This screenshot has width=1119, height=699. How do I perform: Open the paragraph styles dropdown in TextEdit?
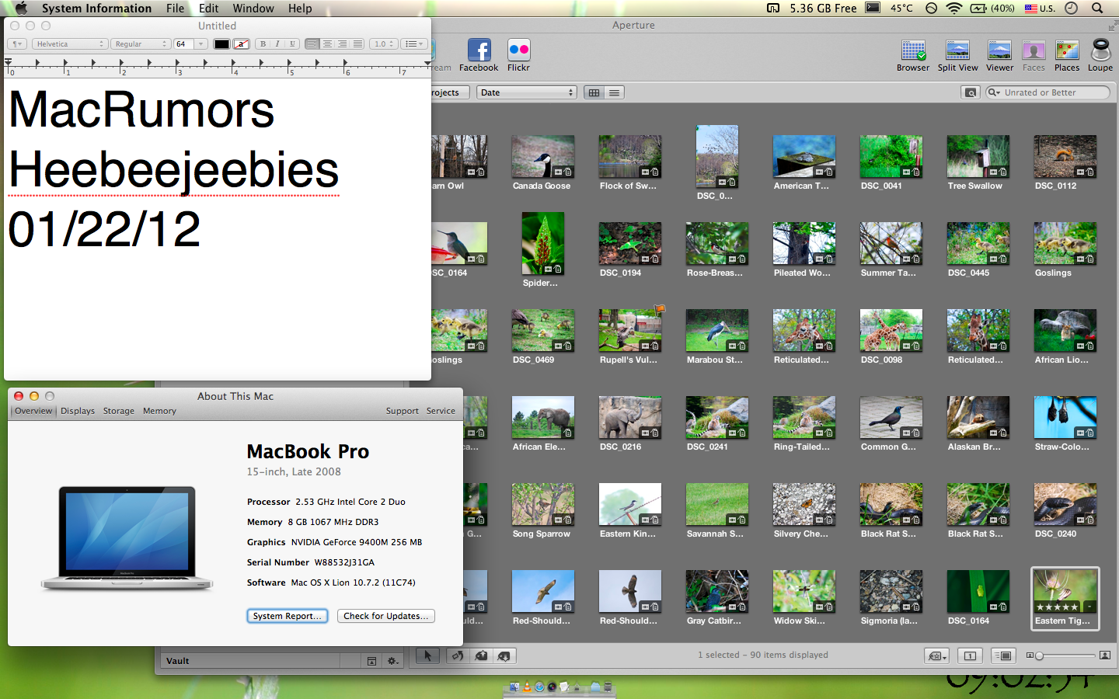tap(17, 43)
